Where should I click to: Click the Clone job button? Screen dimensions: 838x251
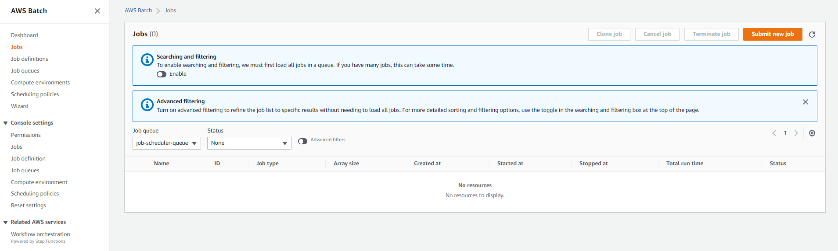[609, 34]
